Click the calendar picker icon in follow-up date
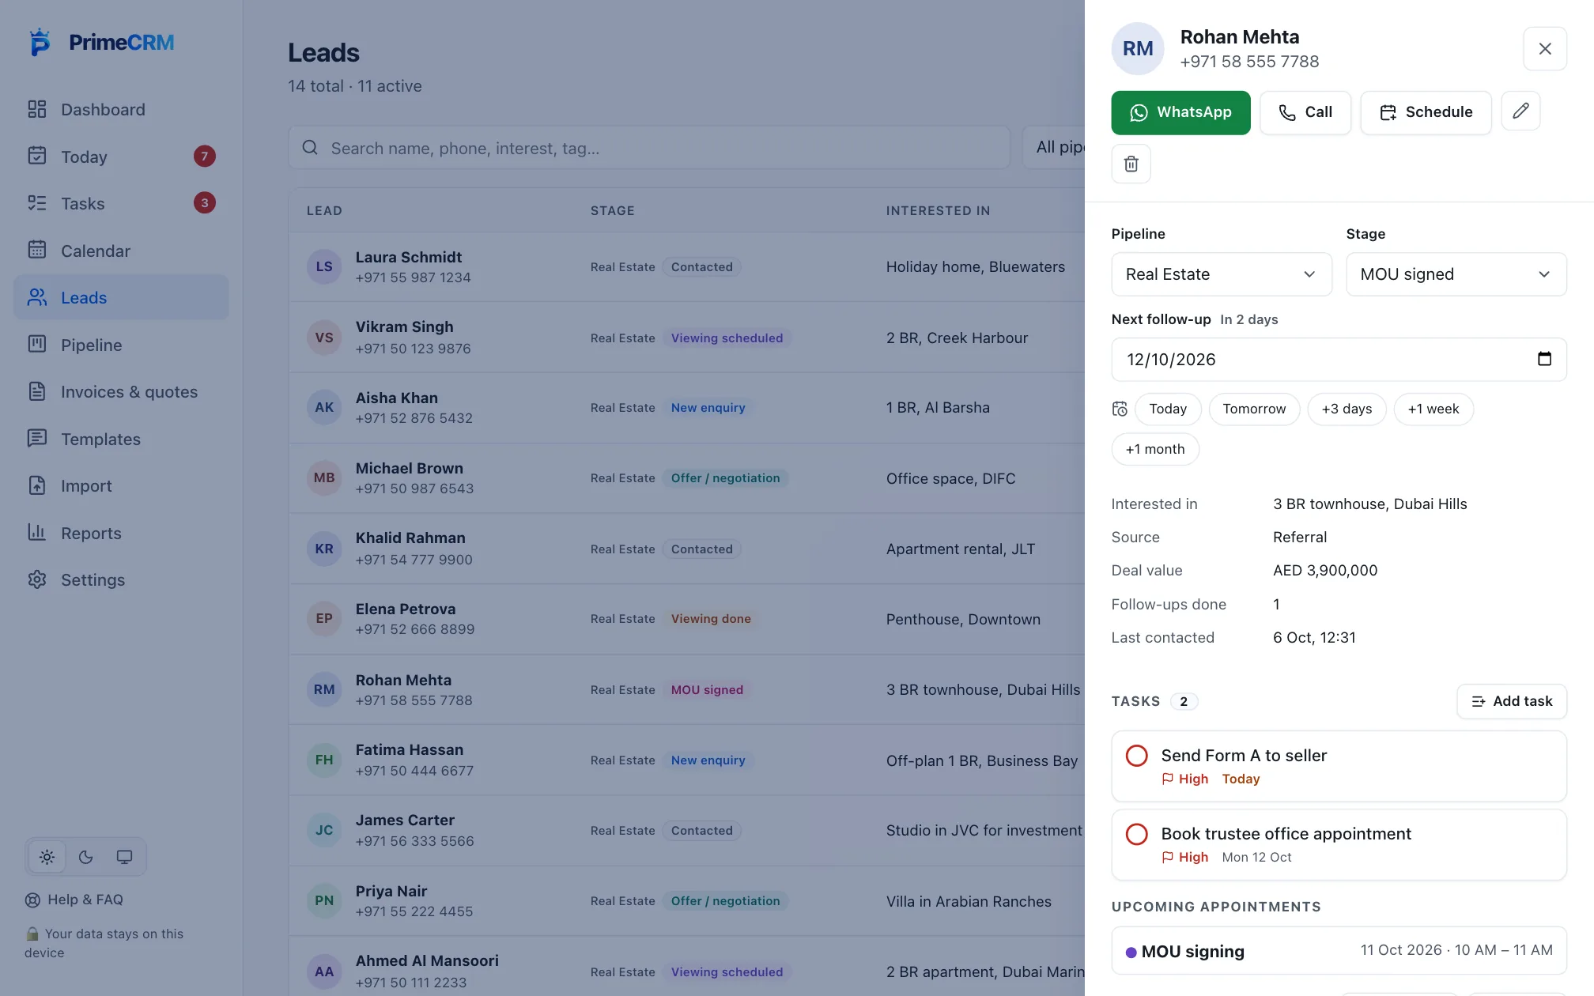 click(1544, 359)
